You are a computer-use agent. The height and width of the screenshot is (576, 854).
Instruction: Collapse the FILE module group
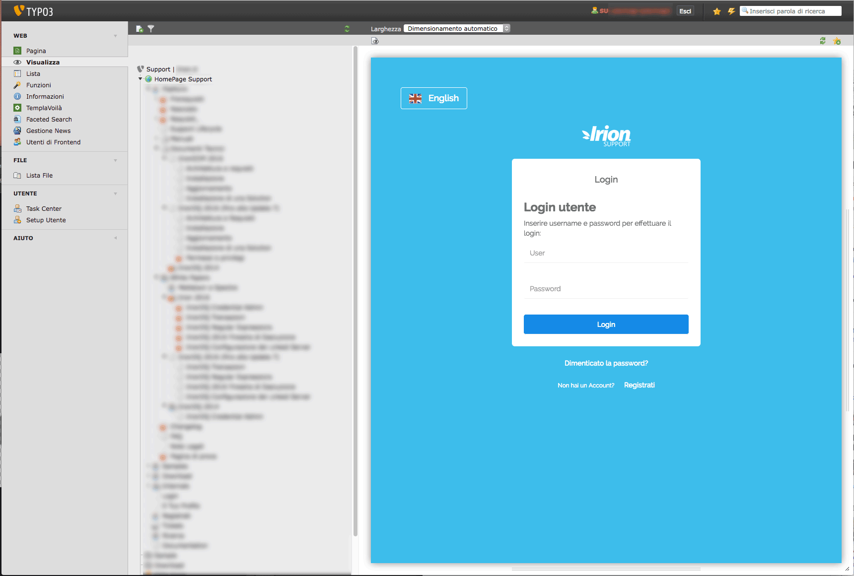(x=116, y=160)
